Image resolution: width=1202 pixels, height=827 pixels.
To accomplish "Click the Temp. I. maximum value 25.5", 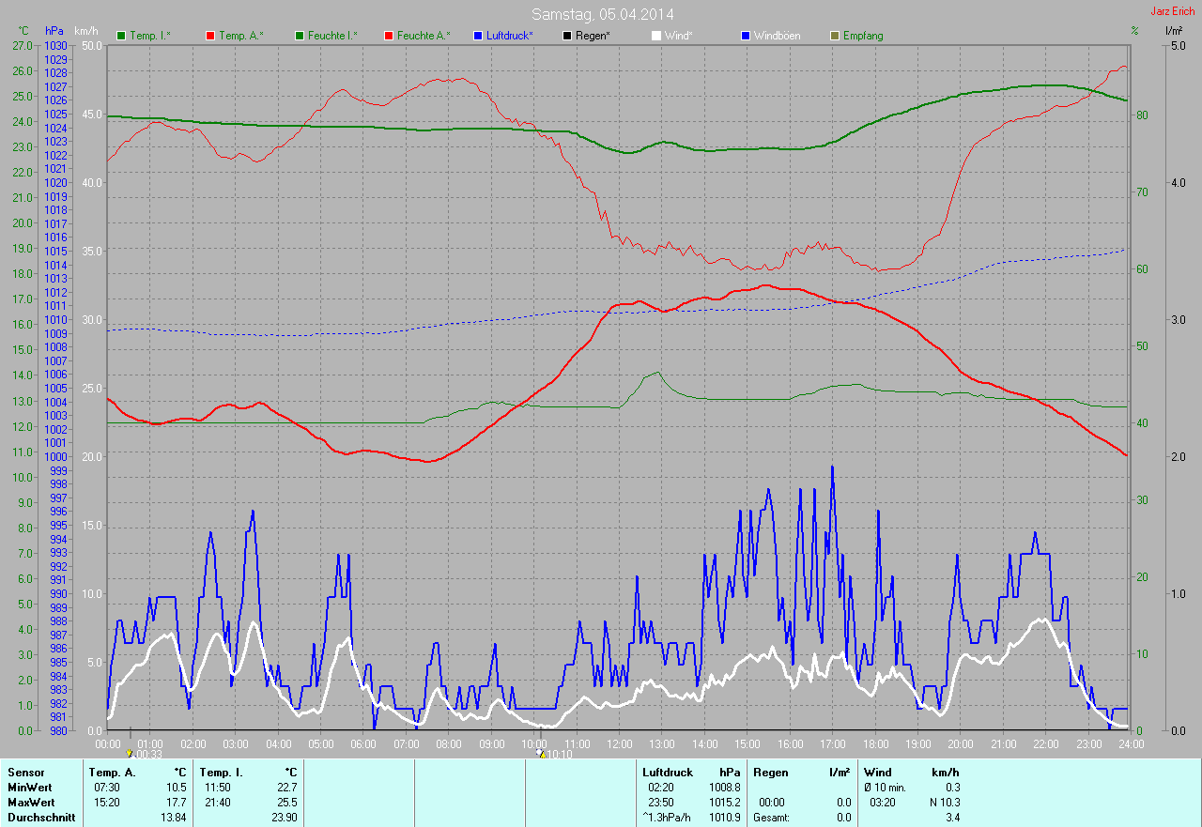I will [x=287, y=803].
